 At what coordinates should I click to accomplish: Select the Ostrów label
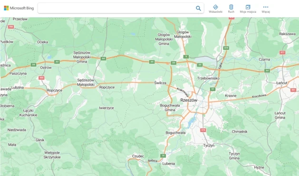tap(46, 68)
